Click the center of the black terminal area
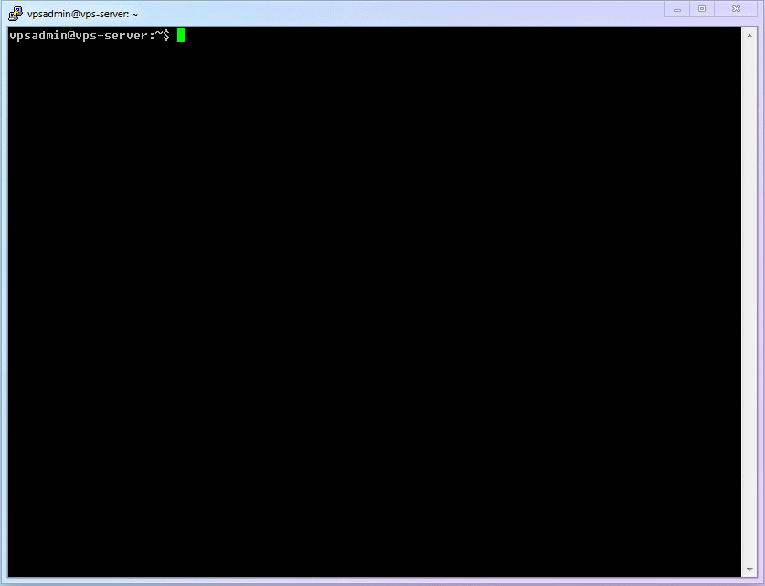 [x=375, y=301]
